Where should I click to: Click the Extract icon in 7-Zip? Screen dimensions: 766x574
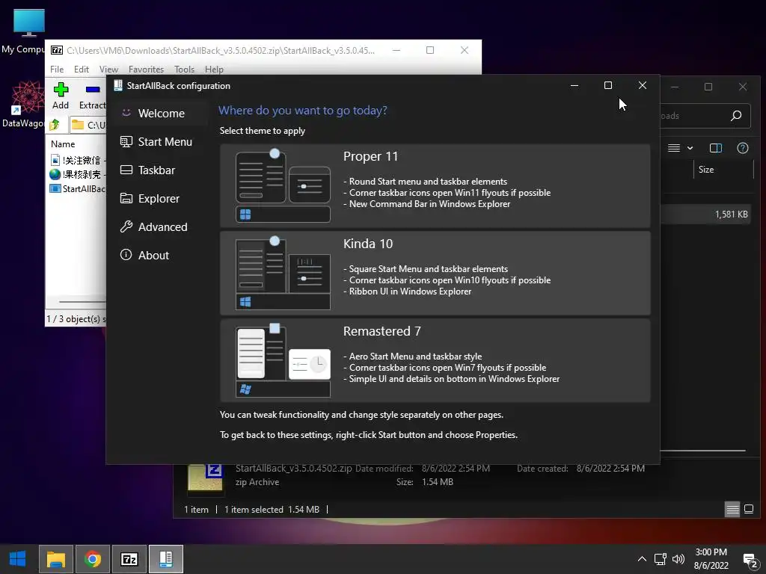(93, 90)
